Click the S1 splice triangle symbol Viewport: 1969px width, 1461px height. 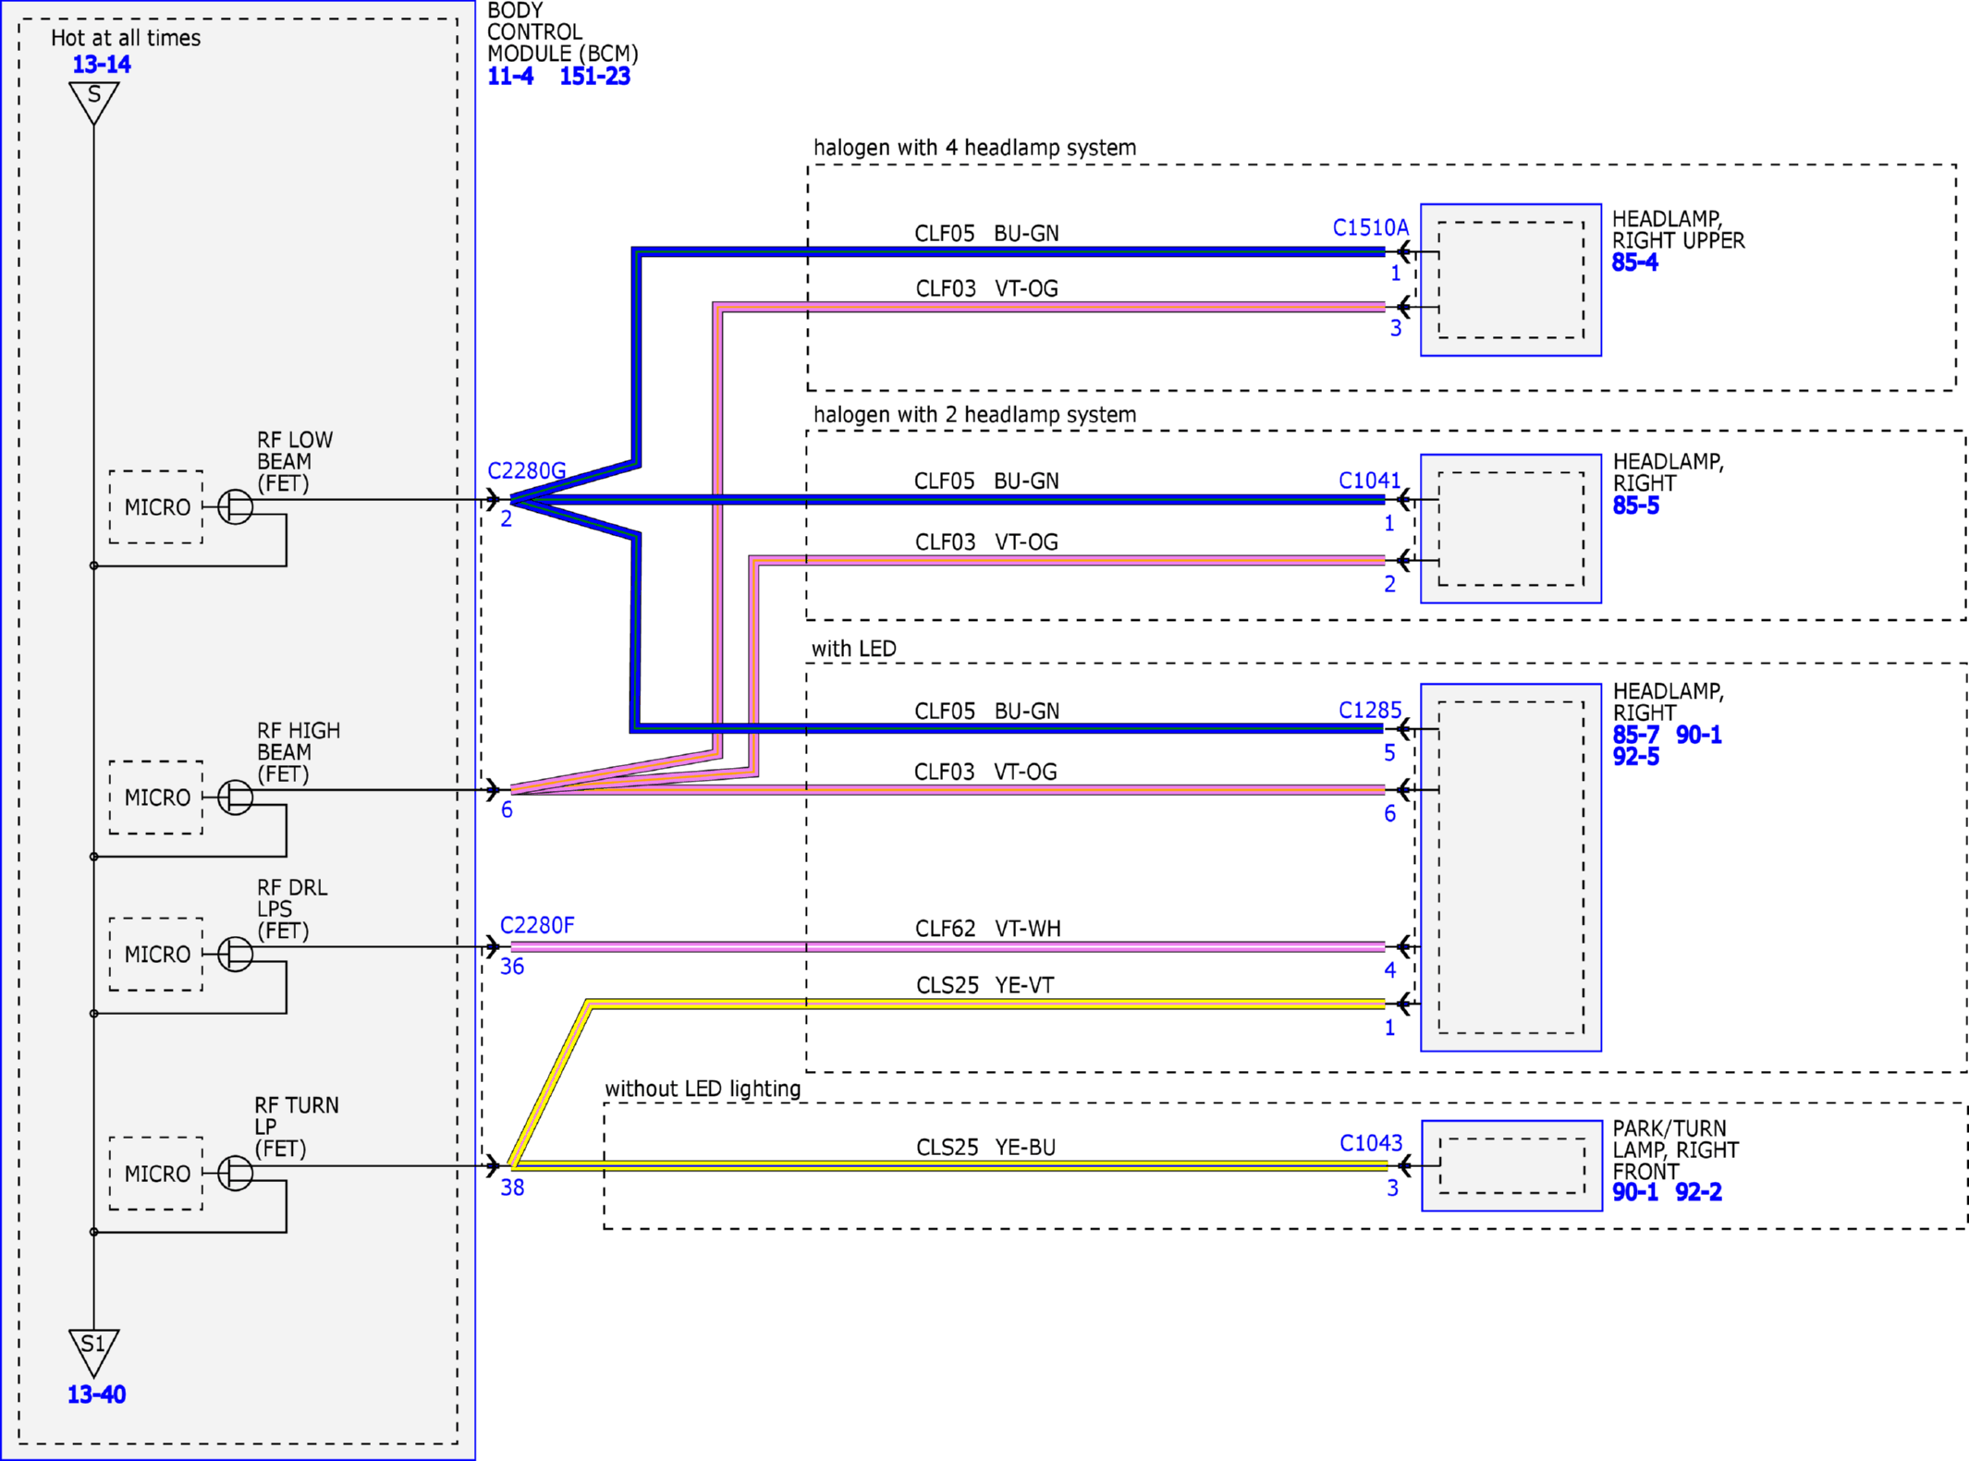click(x=93, y=1353)
